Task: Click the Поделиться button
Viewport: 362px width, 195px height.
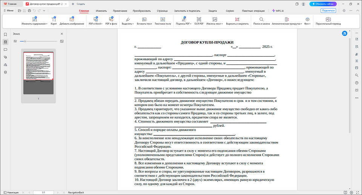Action: (x=328, y=11)
